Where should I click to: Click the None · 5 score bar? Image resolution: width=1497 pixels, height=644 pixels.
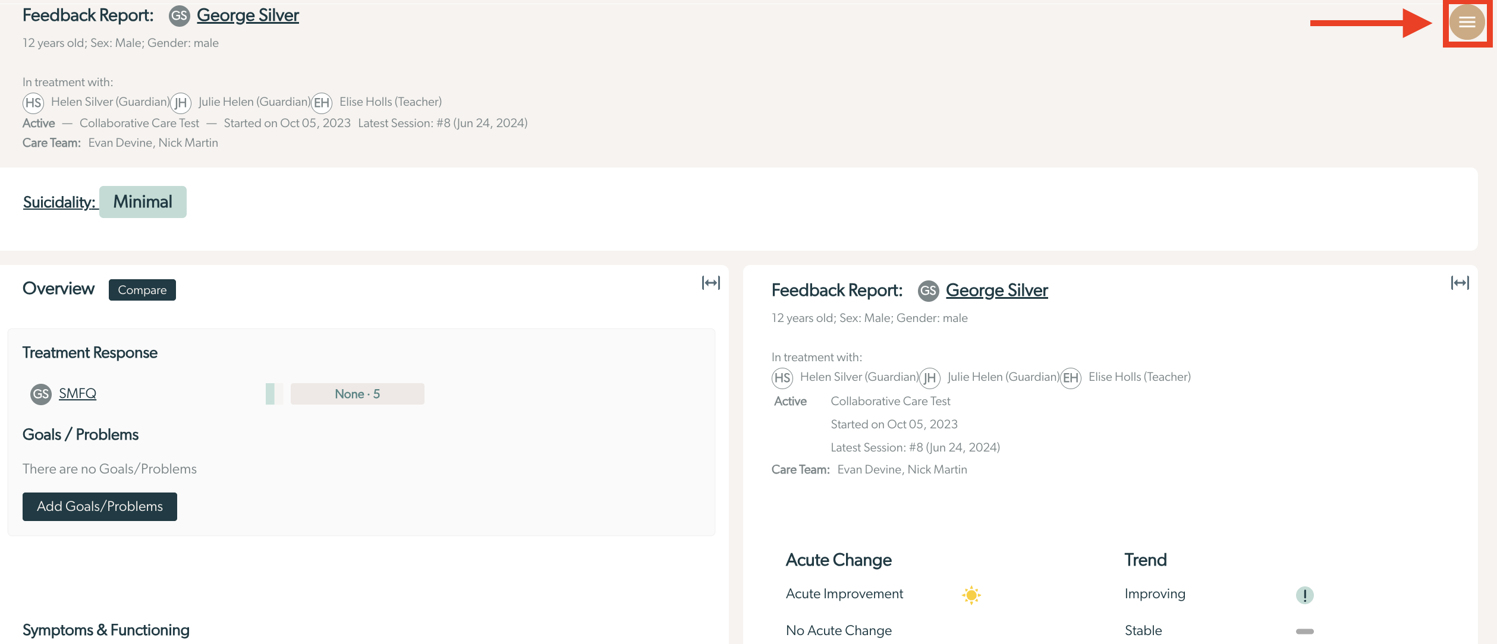pyautogui.click(x=357, y=394)
